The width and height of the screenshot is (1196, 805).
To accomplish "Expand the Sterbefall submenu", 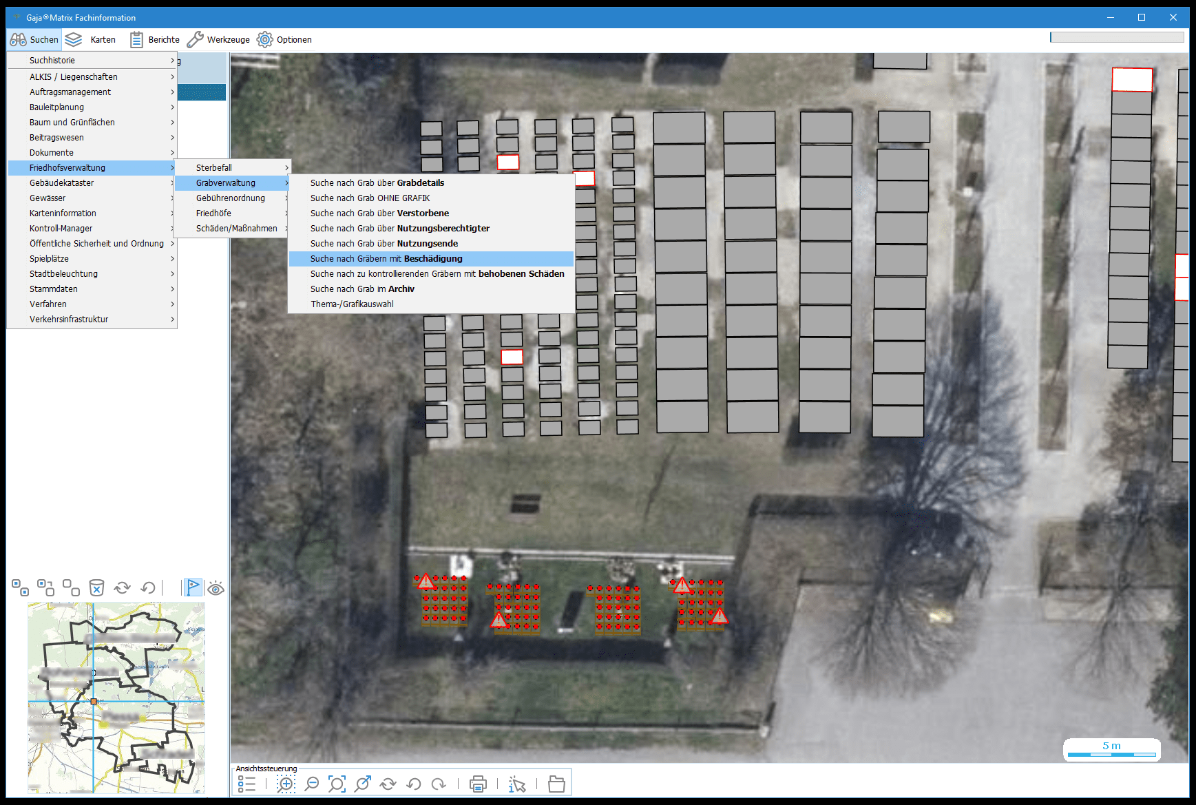I will [x=232, y=167].
